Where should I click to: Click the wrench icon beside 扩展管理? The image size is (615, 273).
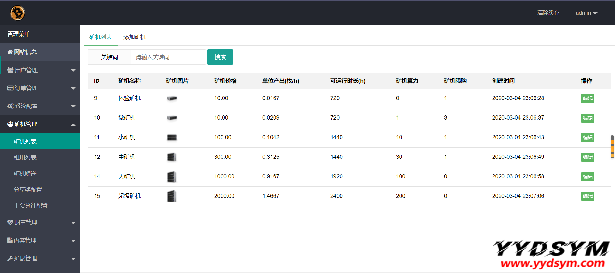[10, 258]
